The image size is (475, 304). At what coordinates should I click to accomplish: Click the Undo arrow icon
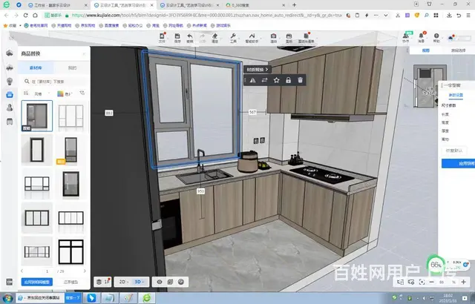[x=190, y=38]
